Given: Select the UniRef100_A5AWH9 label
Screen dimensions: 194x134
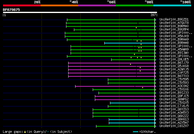Looking at the screenshot, I should click(x=174, y=50).
